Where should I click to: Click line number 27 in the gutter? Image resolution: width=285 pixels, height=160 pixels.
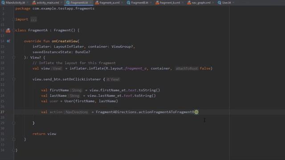[x=2, y=112]
